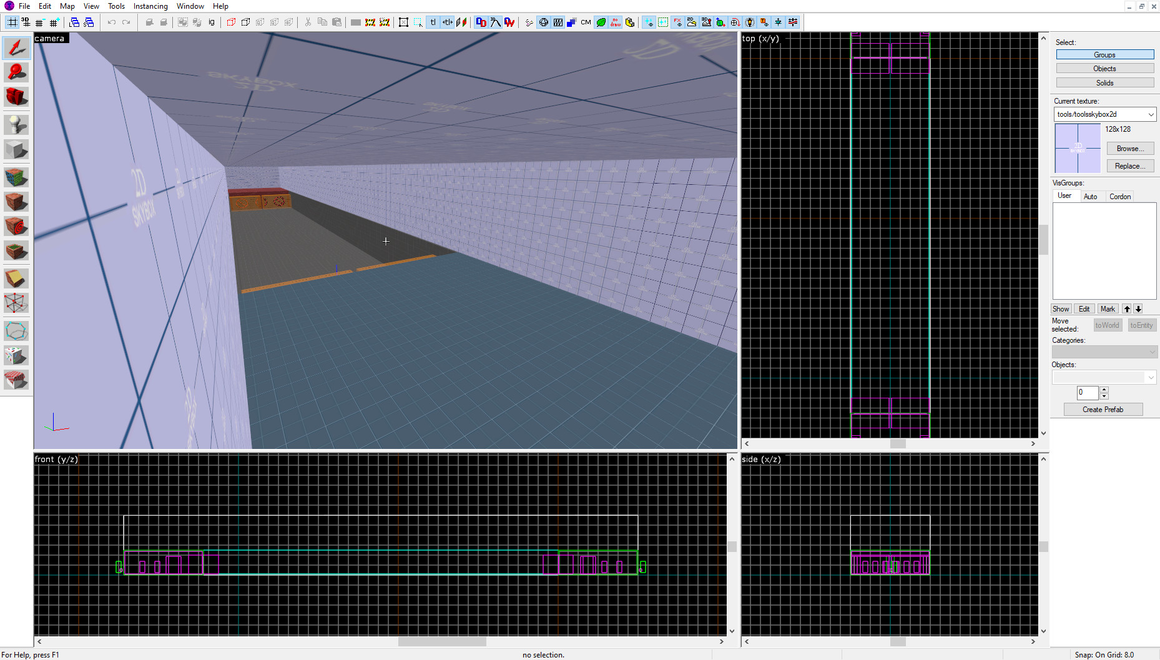Open the Map menu
The height and width of the screenshot is (660, 1160).
coord(67,6)
